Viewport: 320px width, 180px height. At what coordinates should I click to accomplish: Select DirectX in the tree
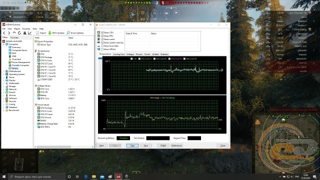coord(12,92)
